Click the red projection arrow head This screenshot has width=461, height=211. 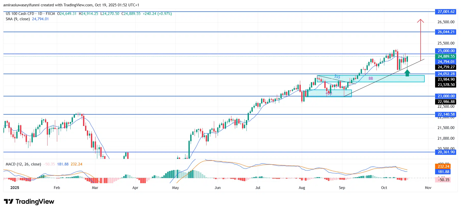coord(420,21)
